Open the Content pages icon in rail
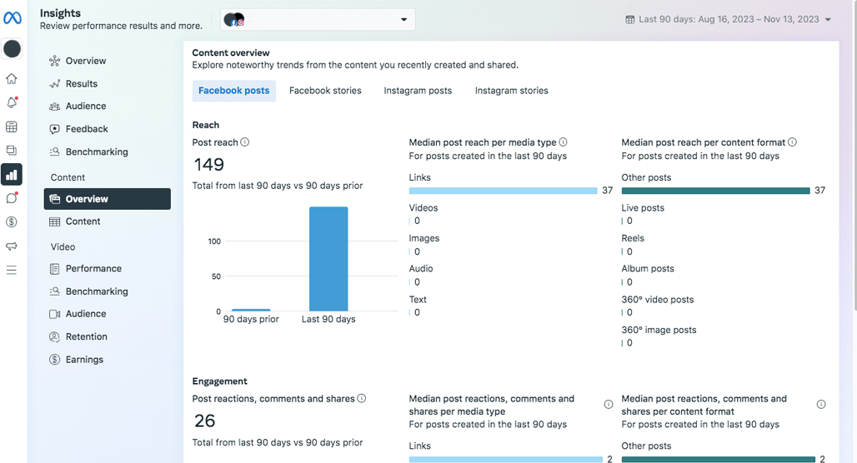 coord(12,150)
